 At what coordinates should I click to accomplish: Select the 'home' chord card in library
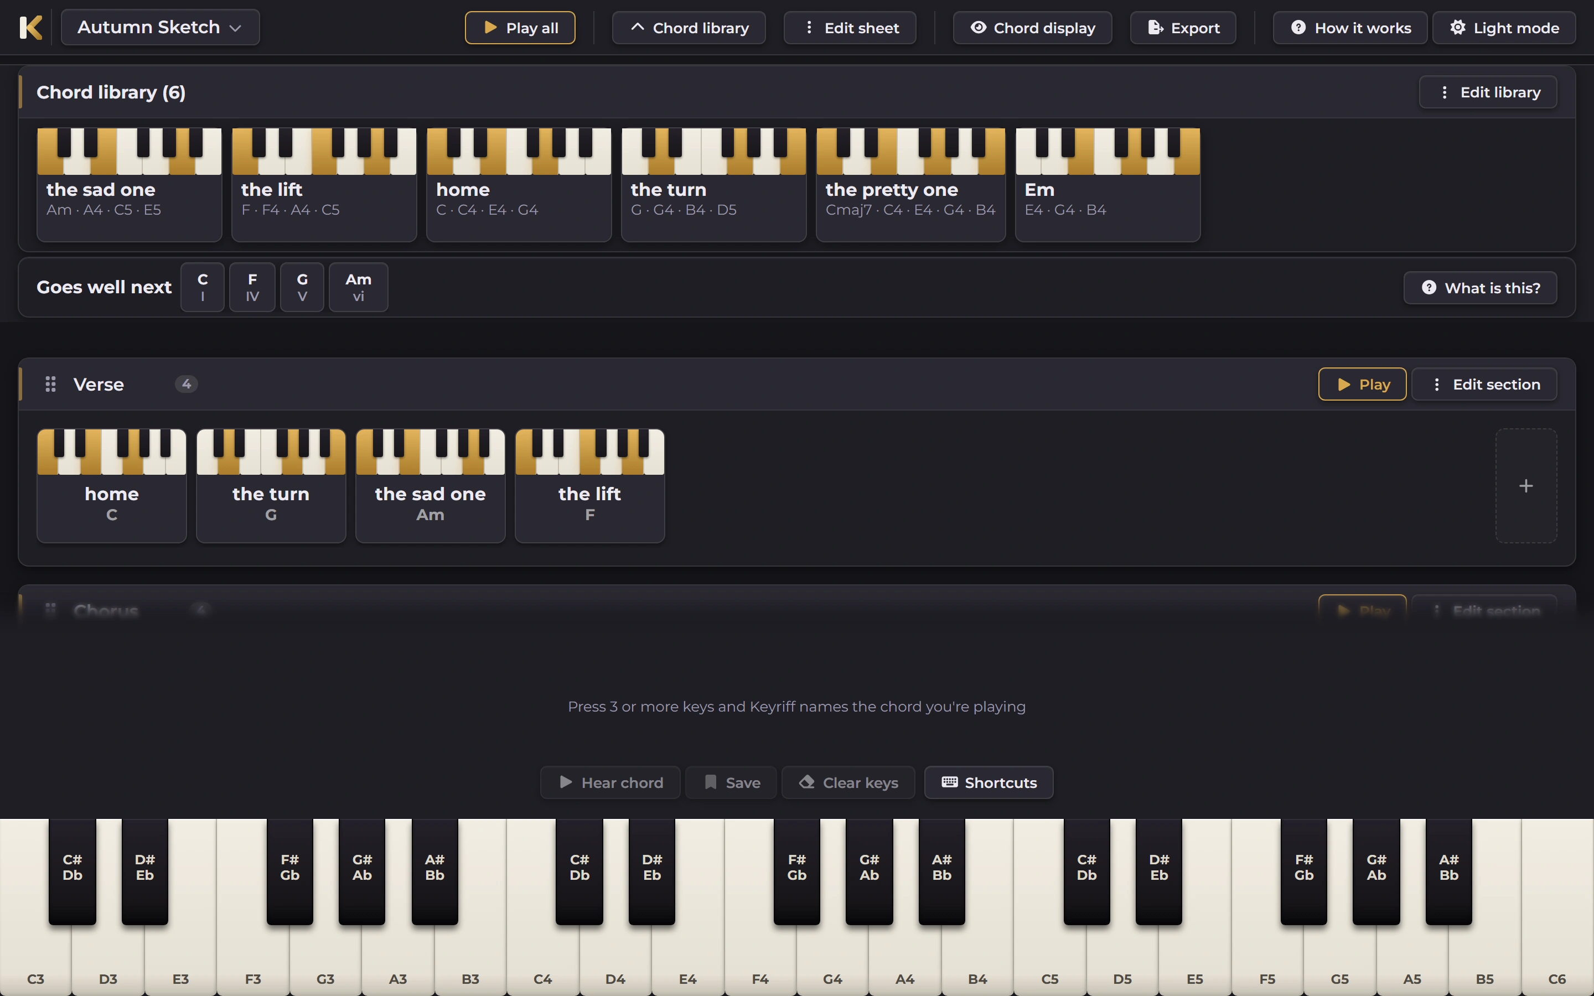tap(519, 184)
